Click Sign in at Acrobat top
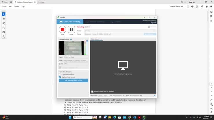The width and height of the screenshot is (214, 120). tap(192, 2)
